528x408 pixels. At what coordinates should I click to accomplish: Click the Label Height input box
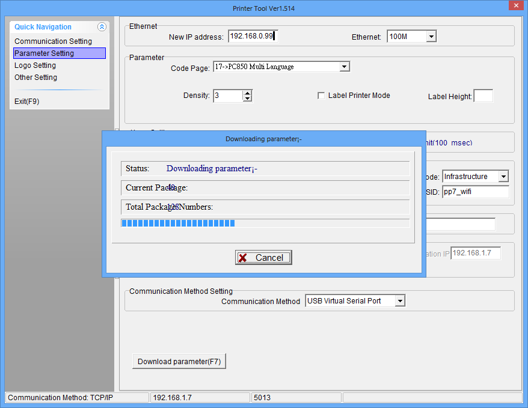click(483, 96)
